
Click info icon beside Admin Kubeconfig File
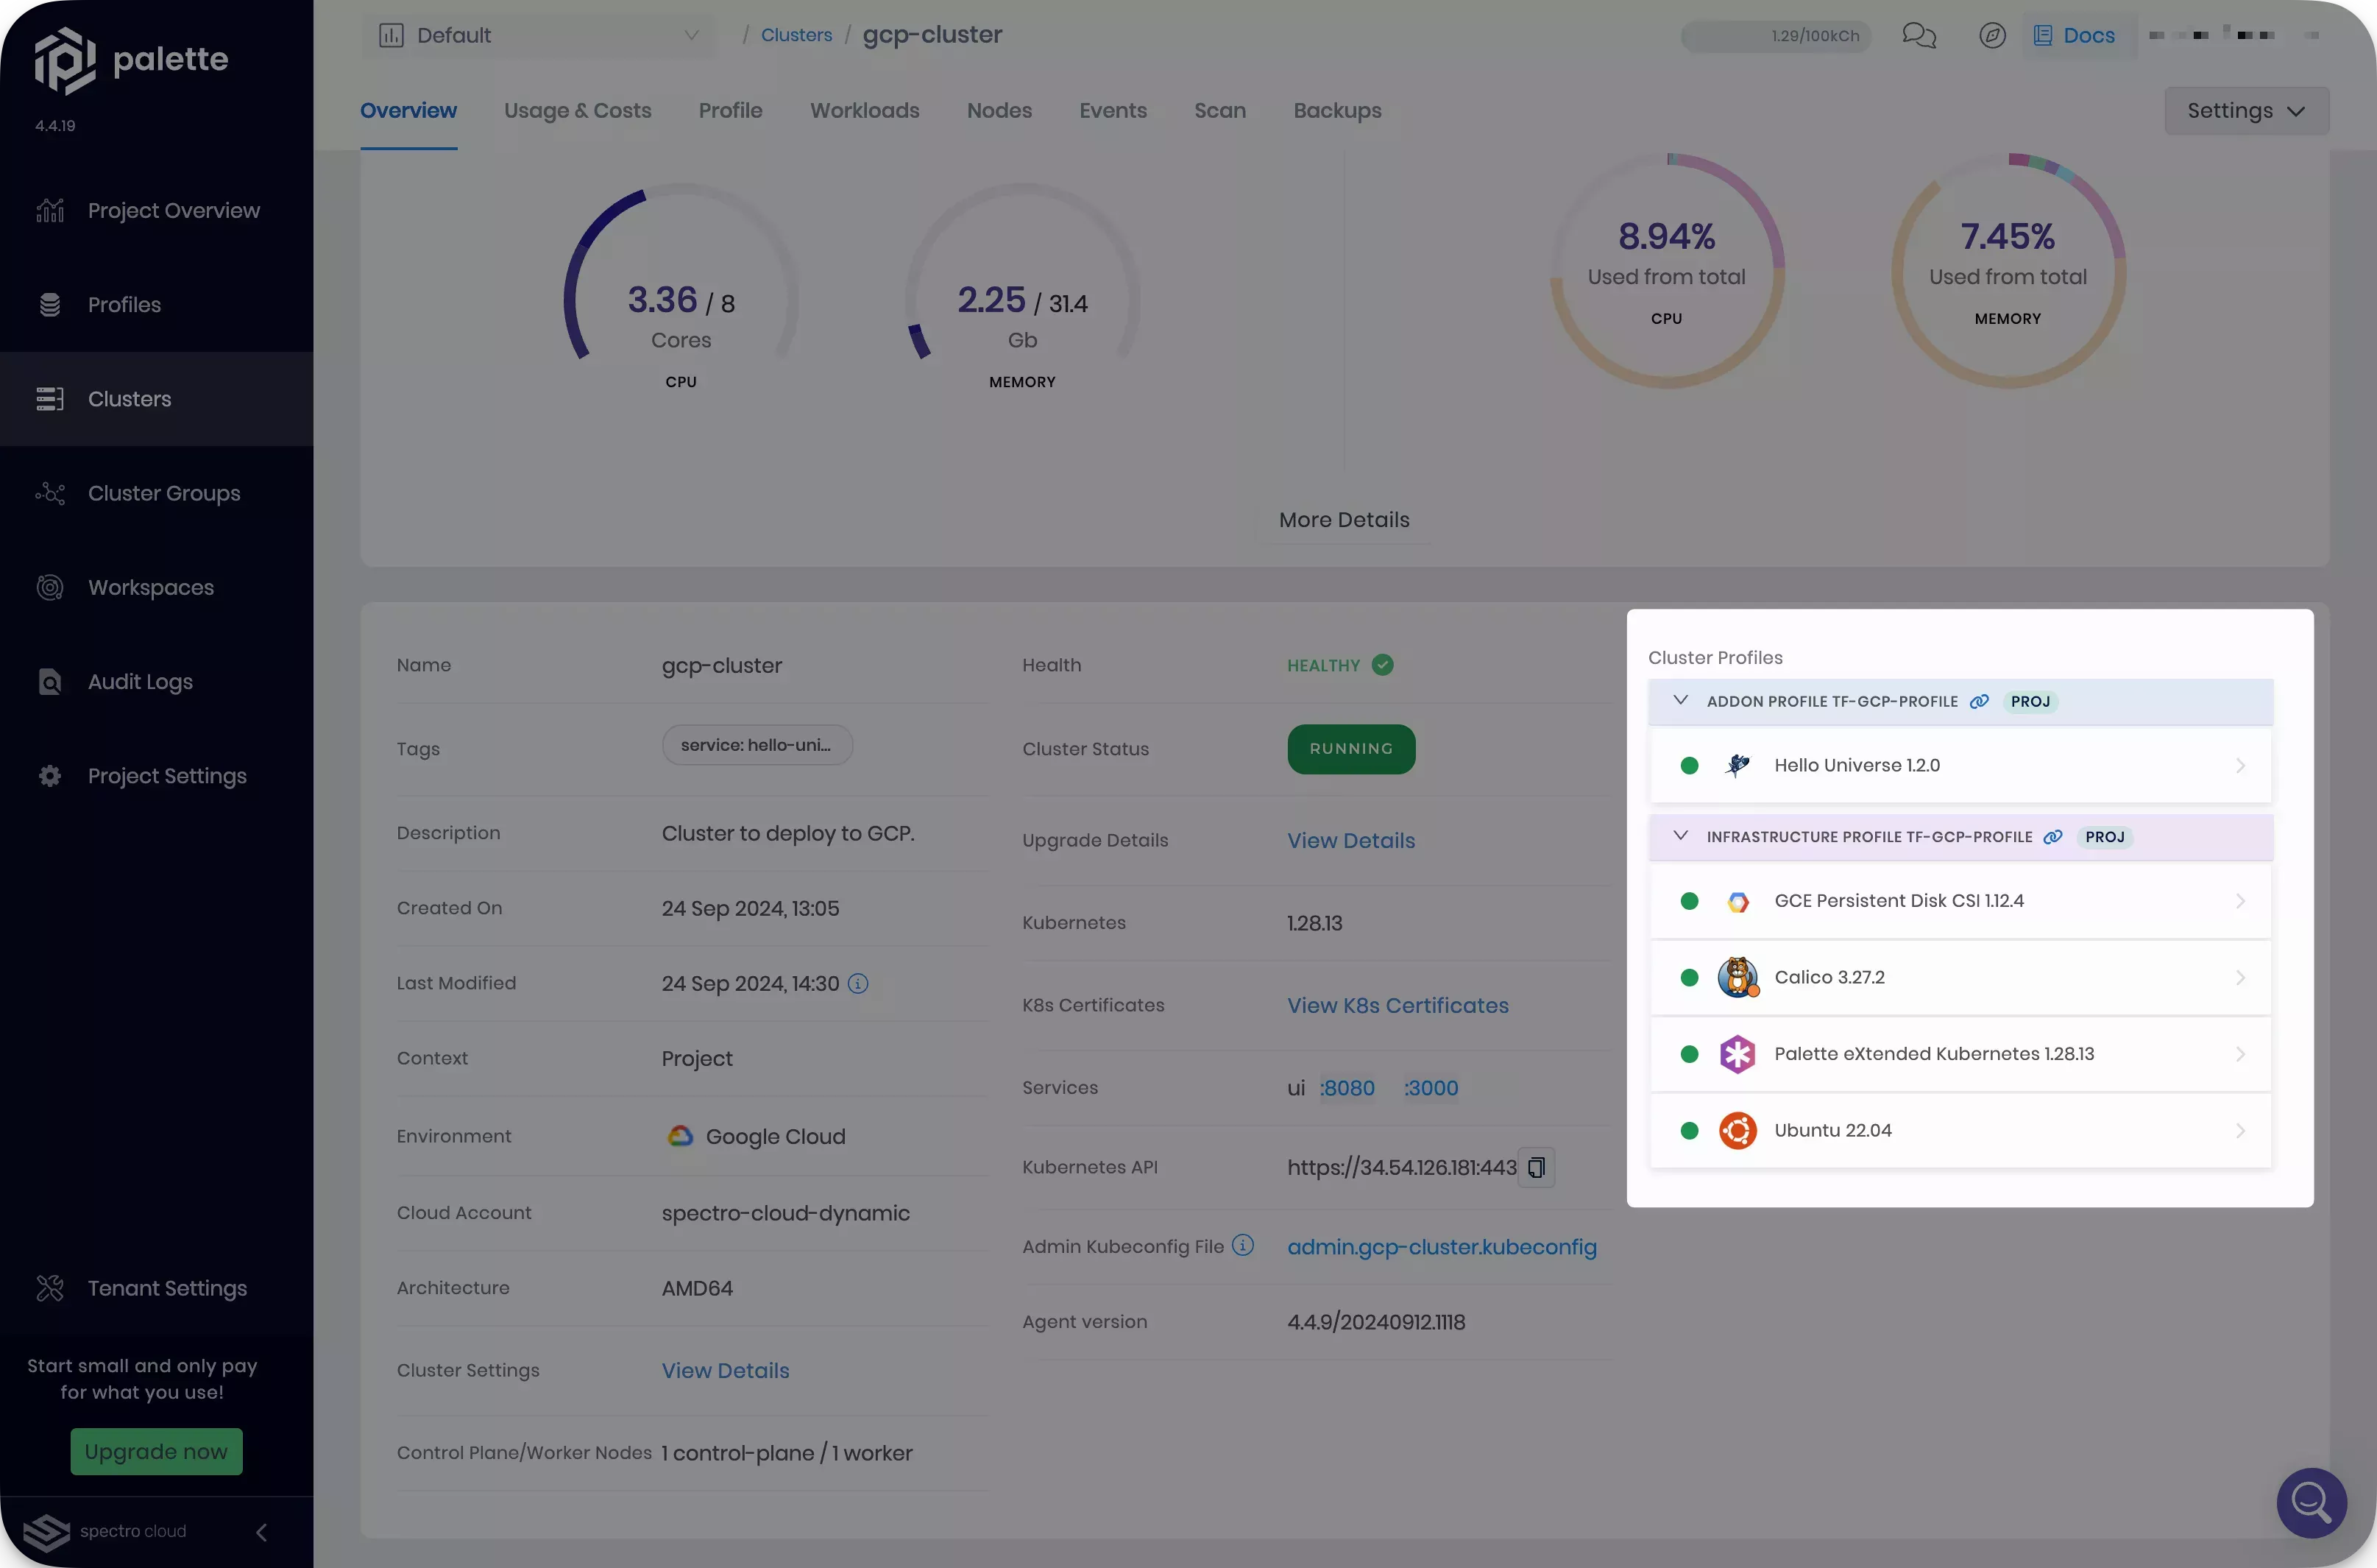click(x=1242, y=1245)
